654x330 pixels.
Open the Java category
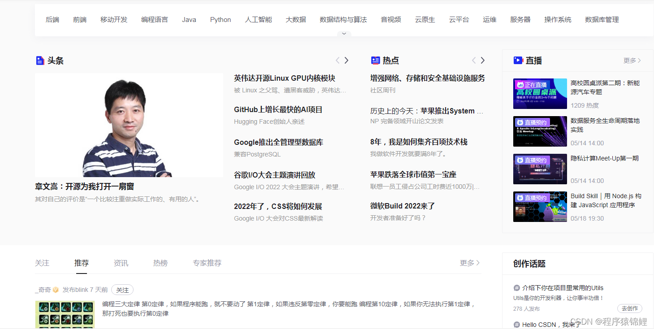tap(189, 20)
